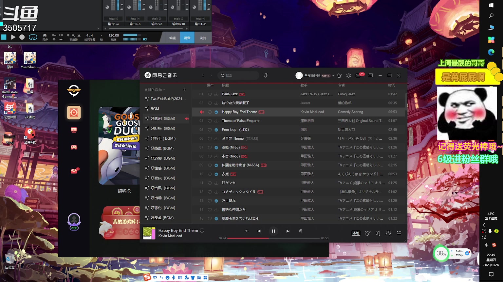Select the 好特工 (BGM) playlist
Screen dimensions: 503x282
[166, 138]
